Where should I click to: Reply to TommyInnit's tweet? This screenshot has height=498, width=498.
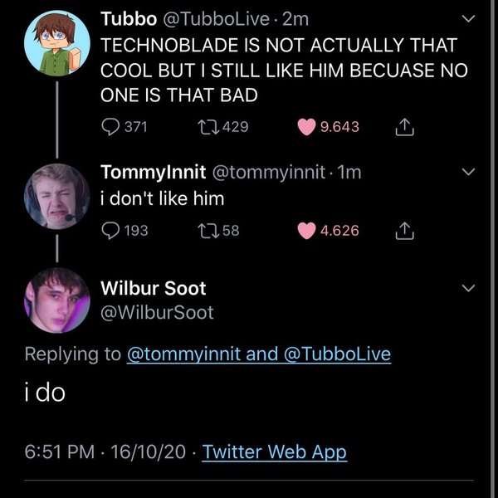111,230
